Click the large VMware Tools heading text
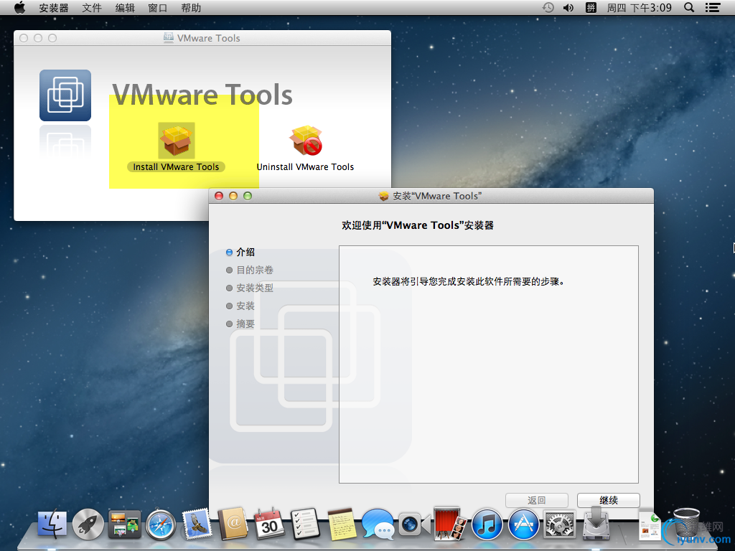The width and height of the screenshot is (735, 551). (202, 95)
